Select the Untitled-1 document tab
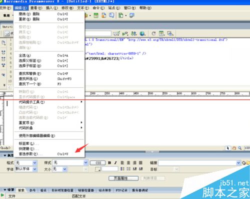Viewport: 250px width, 199px height. coord(7,27)
